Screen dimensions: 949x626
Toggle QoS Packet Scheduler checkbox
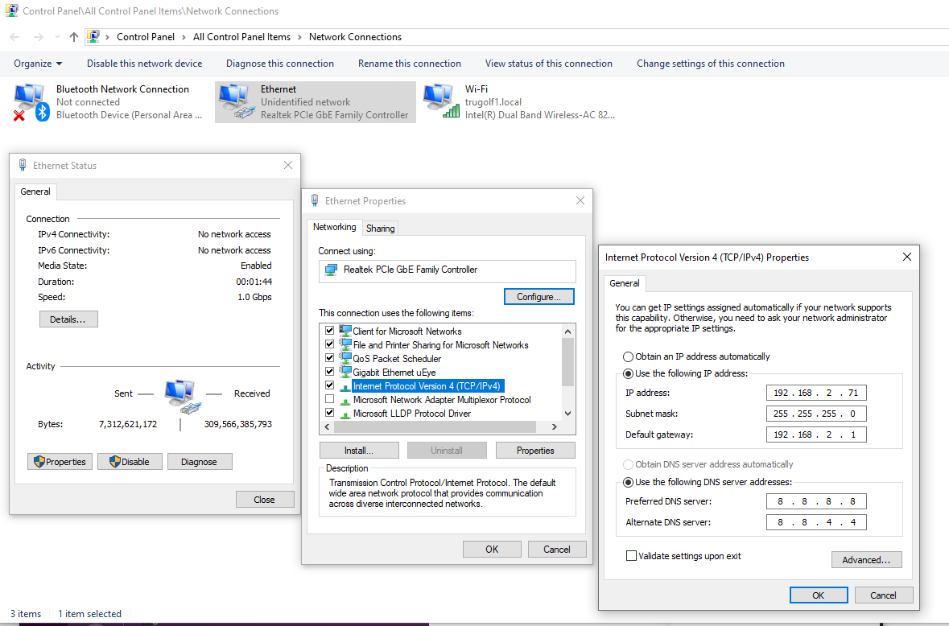point(329,358)
